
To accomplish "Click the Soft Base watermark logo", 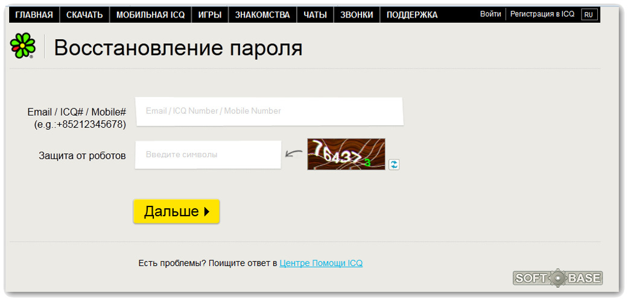I will pyautogui.click(x=557, y=278).
